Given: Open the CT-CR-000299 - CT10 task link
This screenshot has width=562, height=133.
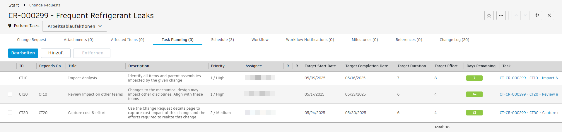Looking at the screenshot, I should pos(529,78).
